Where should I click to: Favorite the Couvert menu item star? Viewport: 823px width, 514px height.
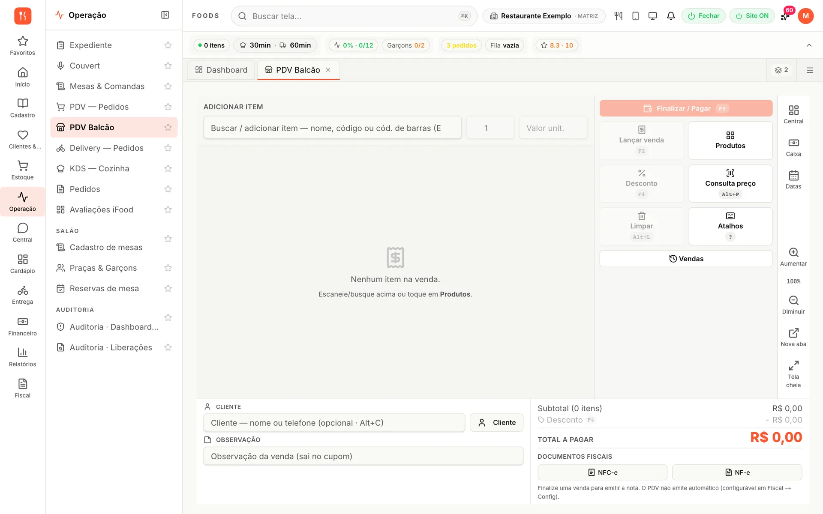coord(168,66)
